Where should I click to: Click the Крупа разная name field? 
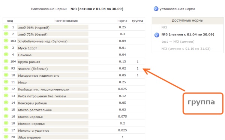click(x=52, y=62)
